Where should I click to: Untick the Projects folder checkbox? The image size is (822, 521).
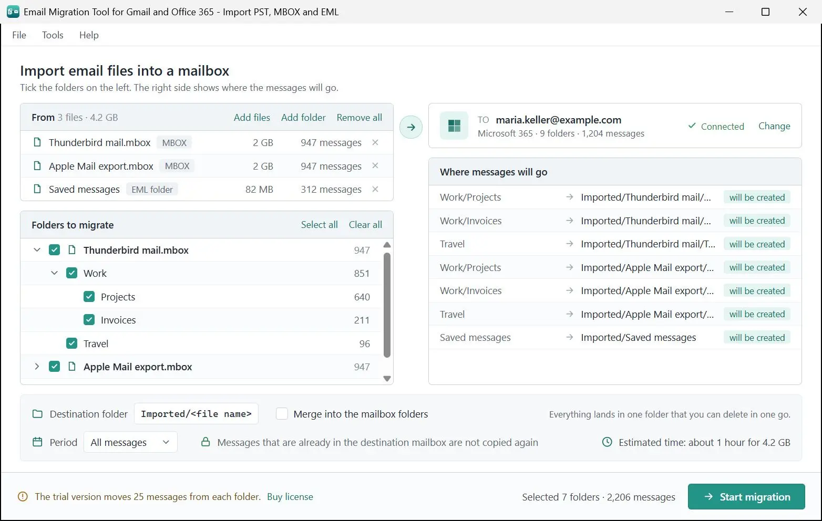(89, 297)
